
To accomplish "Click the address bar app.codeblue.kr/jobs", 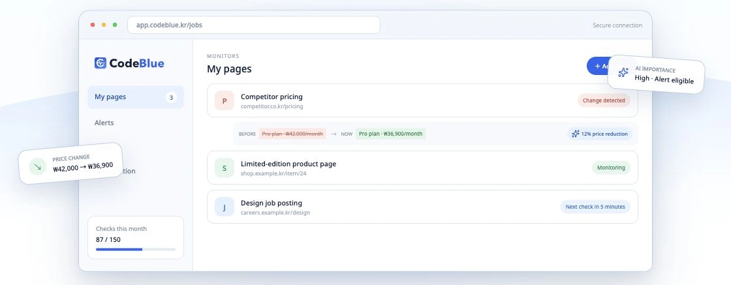I will [254, 25].
